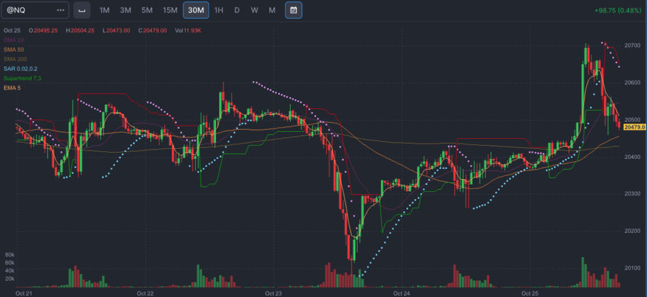Screen dimensions: 647x297
Task: Switch to the 1M timeframe
Action: point(105,10)
